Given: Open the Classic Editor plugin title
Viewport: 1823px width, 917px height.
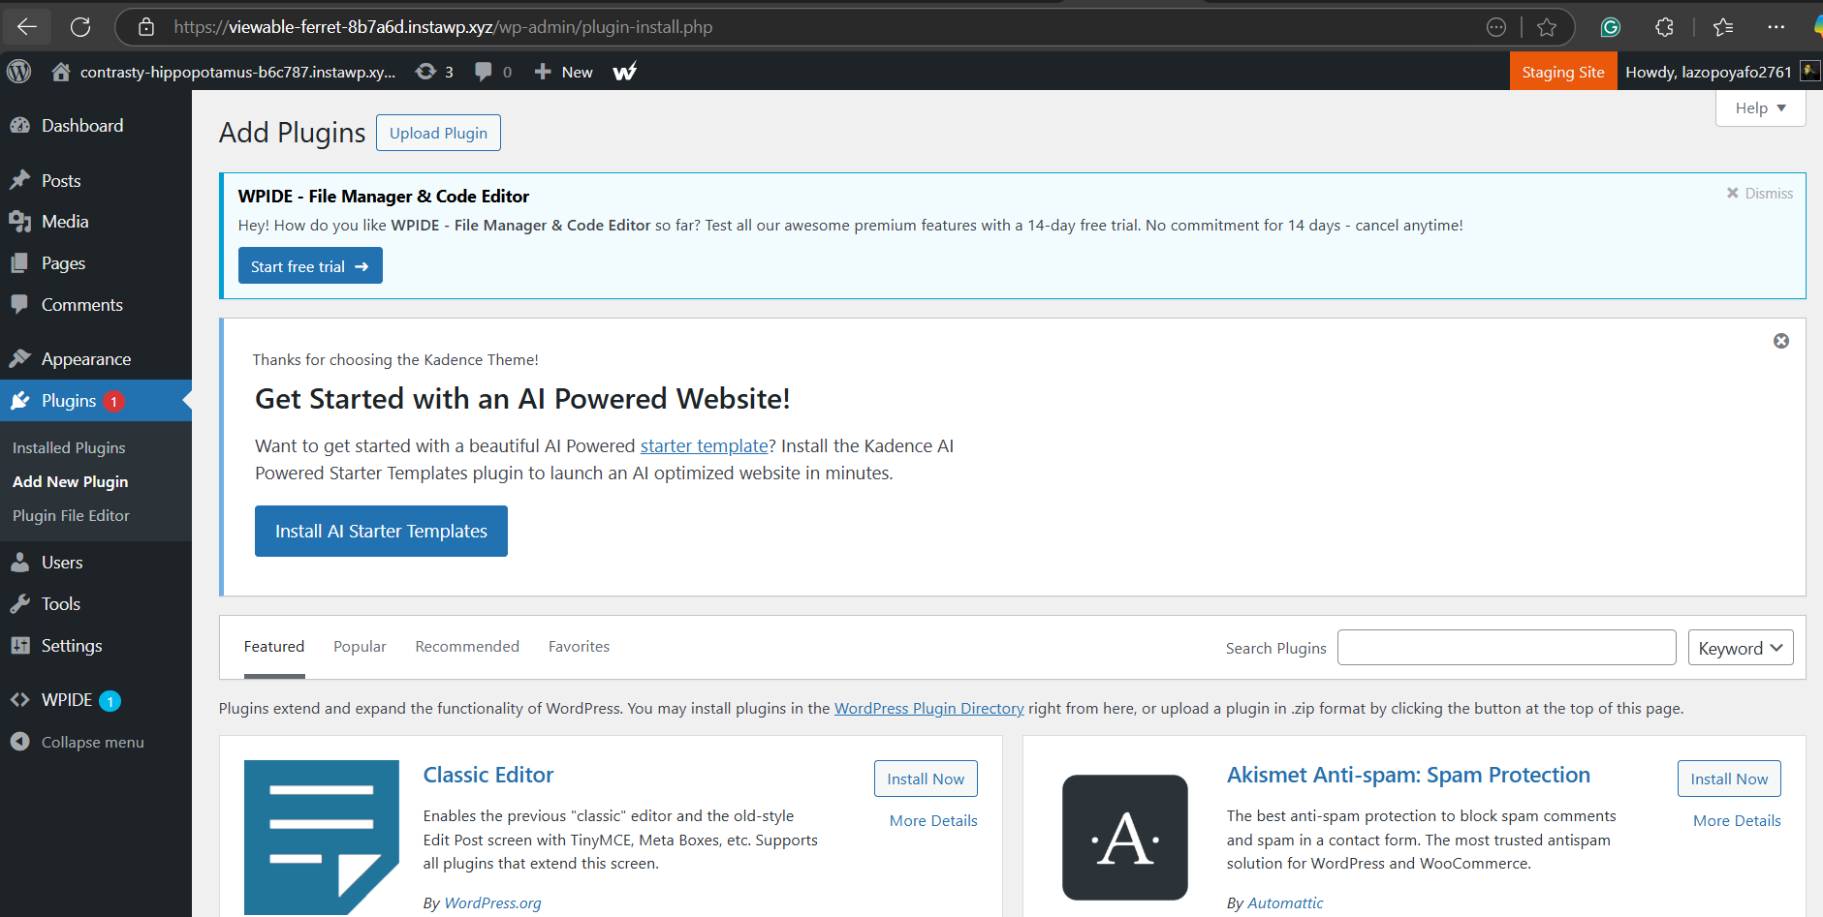Looking at the screenshot, I should (488, 775).
